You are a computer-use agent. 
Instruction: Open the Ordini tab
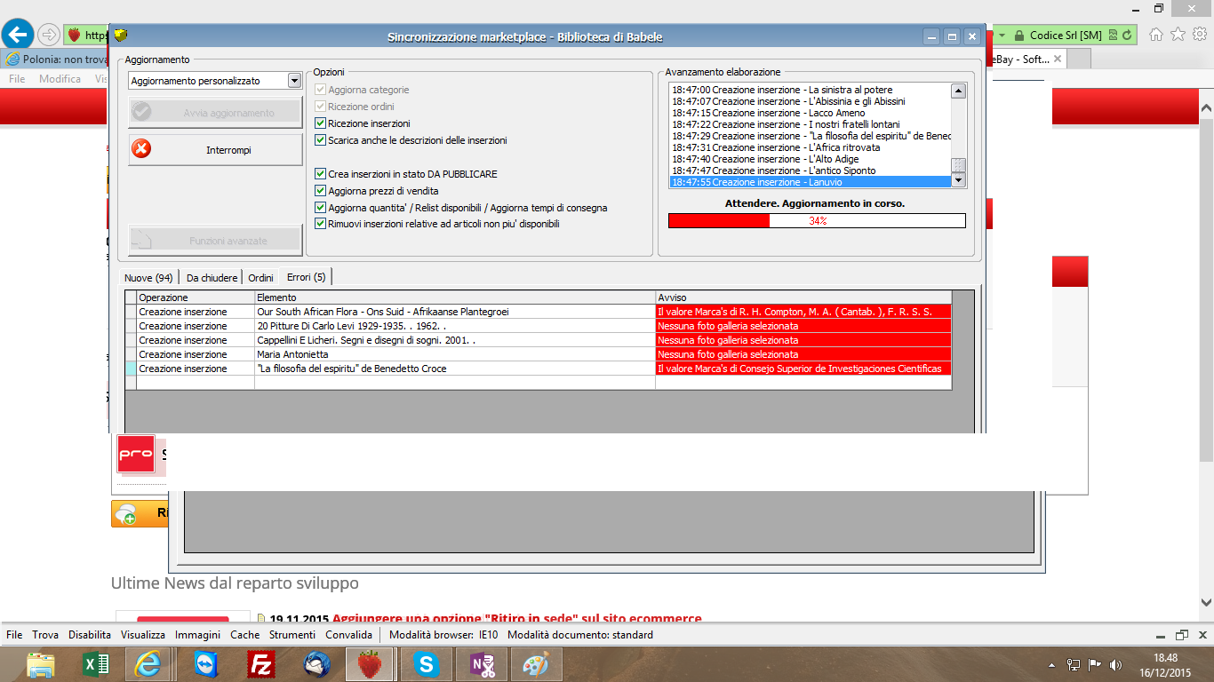point(260,278)
